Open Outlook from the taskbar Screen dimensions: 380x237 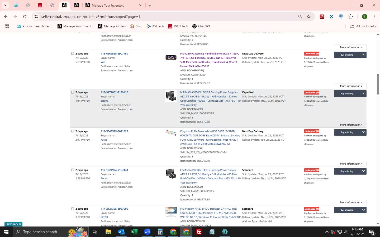(121, 232)
